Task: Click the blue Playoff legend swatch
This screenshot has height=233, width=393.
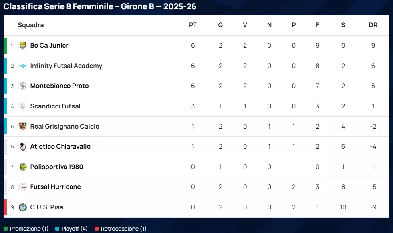Action: point(57,229)
